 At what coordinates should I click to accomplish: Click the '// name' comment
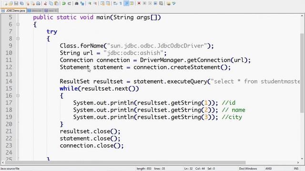point(234,110)
